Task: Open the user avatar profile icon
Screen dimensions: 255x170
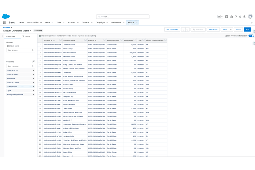Action: pyautogui.click(x=250, y=16)
